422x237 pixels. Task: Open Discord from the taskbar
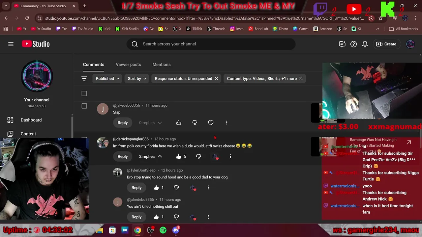[x=176, y=230]
